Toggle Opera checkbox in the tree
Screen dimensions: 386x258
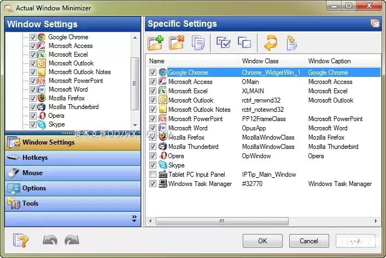pyautogui.click(x=33, y=116)
